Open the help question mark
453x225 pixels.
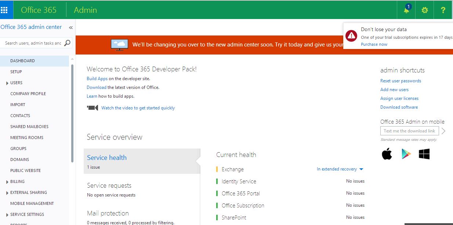[443, 10]
